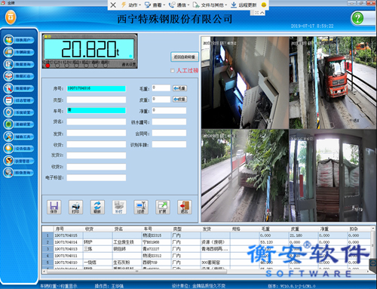Select the loaded cargo rear camera feed
The image size is (377, 289).
pyautogui.click(x=333, y=175)
